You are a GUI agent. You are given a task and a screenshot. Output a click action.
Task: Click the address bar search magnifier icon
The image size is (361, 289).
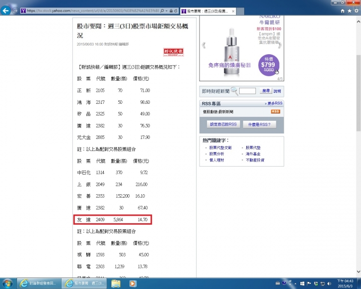(162, 11)
